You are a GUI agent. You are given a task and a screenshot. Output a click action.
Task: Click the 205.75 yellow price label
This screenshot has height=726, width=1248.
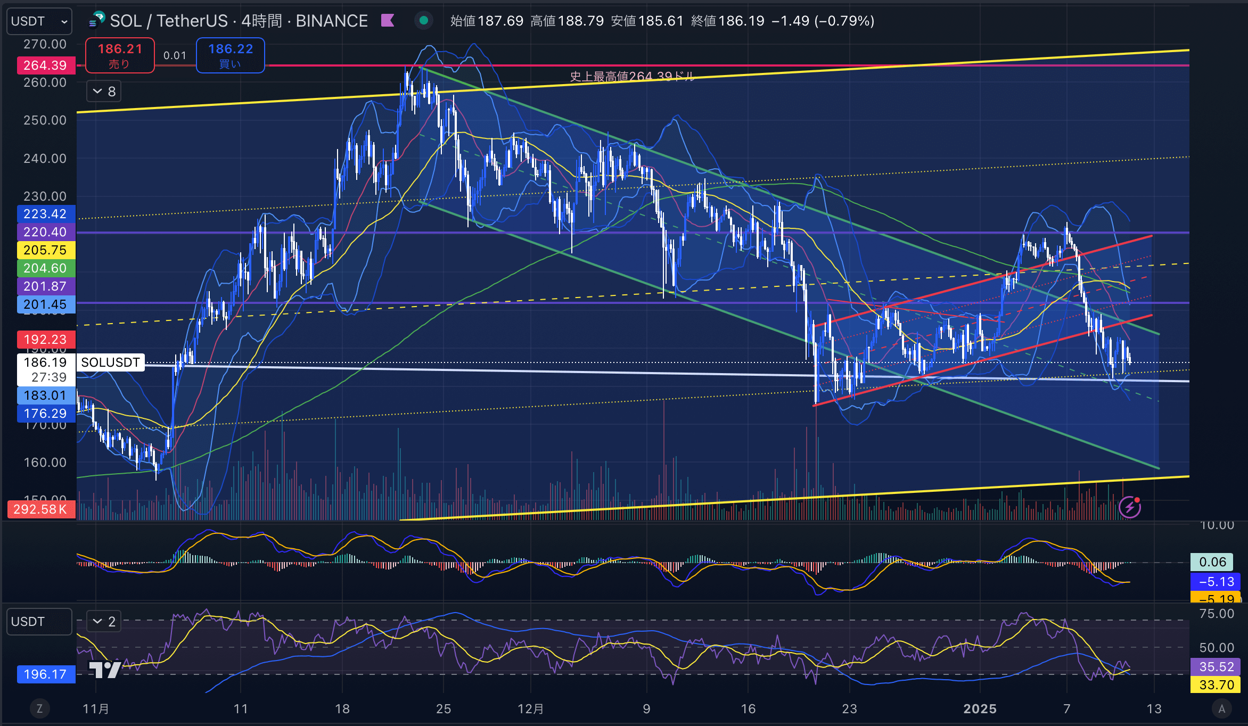tap(45, 250)
